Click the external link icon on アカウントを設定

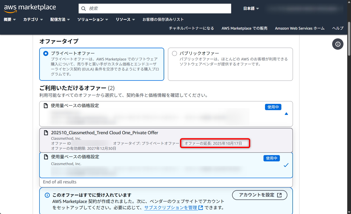(279, 195)
